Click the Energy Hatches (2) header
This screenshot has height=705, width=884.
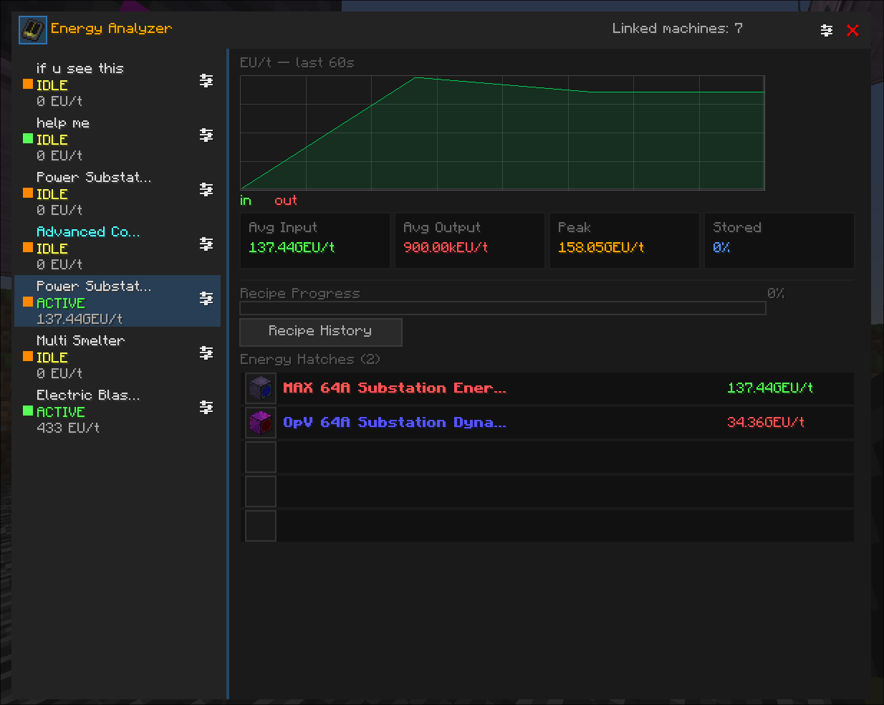point(310,360)
